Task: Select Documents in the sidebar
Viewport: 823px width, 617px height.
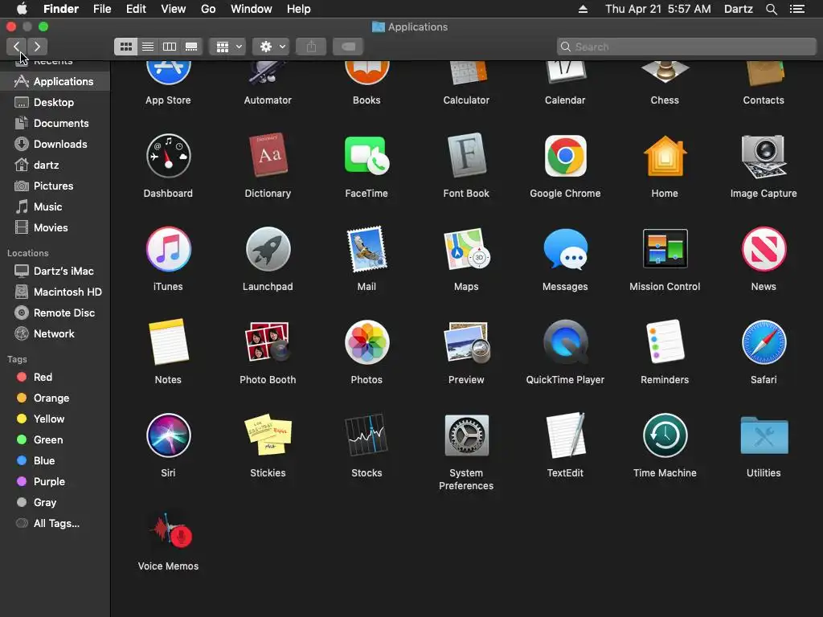Action: click(x=55, y=123)
